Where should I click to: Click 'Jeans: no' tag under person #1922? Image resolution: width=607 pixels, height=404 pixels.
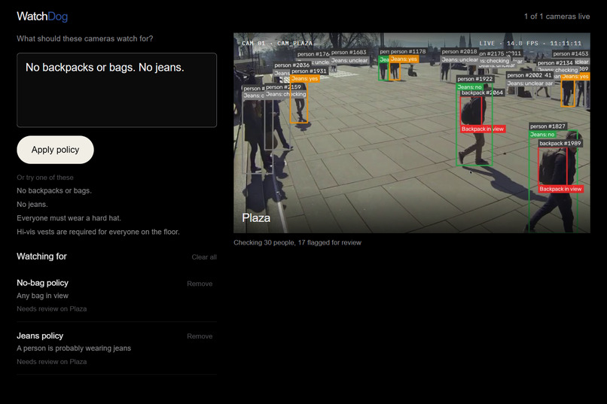470,87
